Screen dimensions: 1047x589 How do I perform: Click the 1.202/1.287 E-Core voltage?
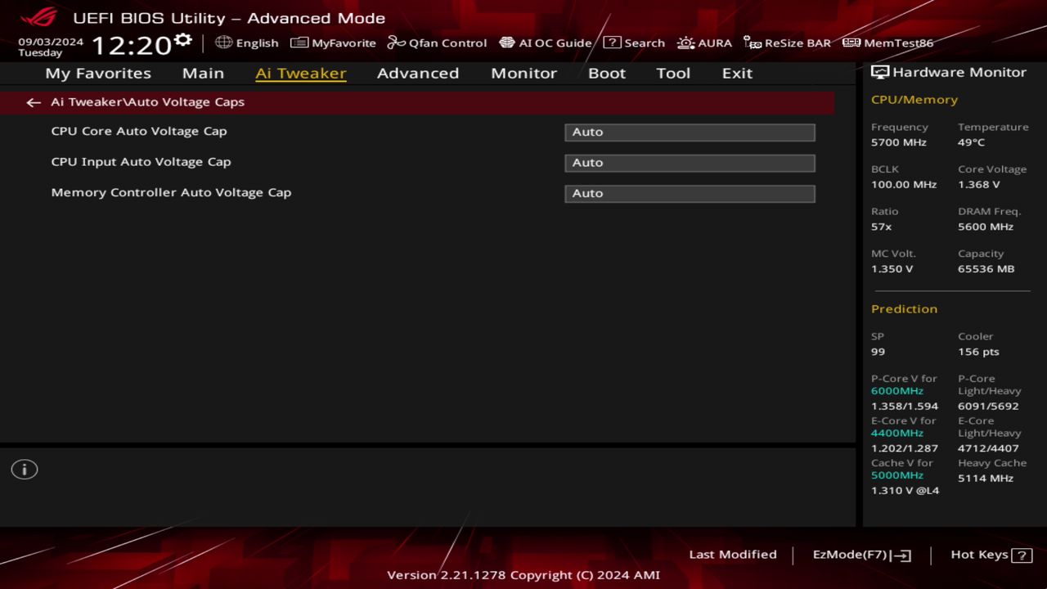point(905,449)
